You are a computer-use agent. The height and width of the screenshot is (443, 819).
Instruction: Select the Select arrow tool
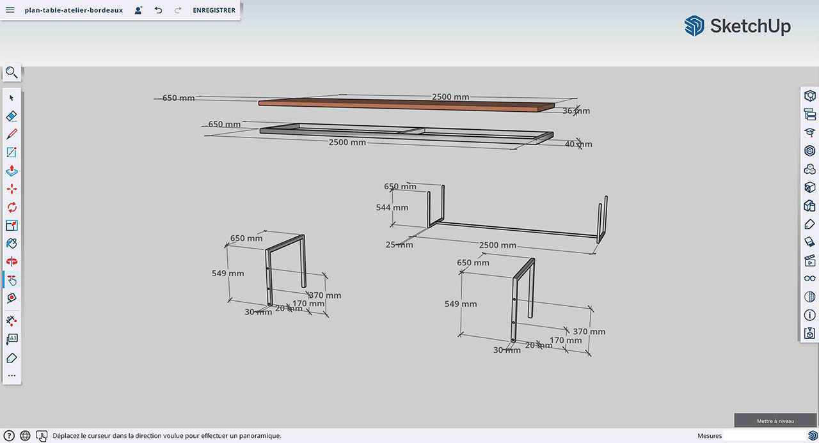click(12, 98)
